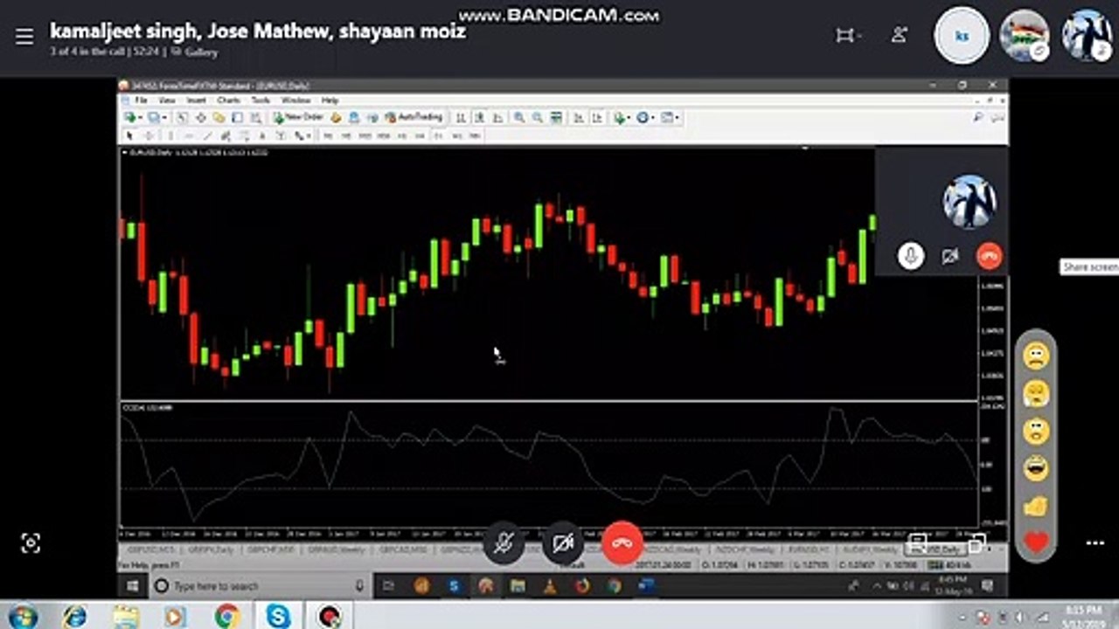Image resolution: width=1119 pixels, height=629 pixels.
Task: Open Bandicam recorder in the bottom taskbar
Action: tap(329, 616)
